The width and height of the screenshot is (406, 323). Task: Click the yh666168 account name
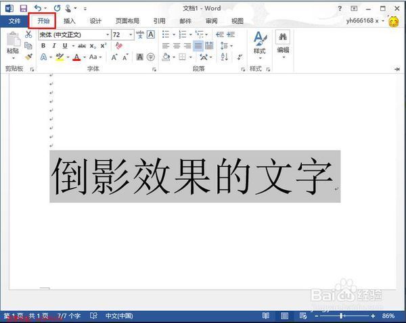point(362,21)
